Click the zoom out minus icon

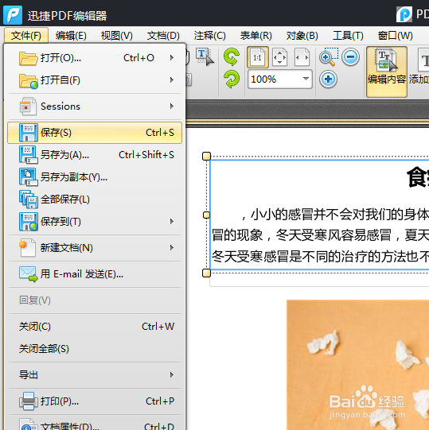coord(350,57)
